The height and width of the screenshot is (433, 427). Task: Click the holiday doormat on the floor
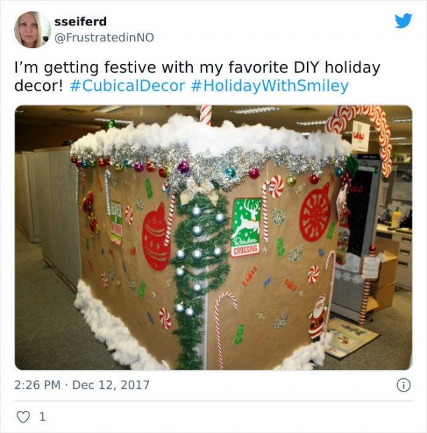[x=352, y=338]
